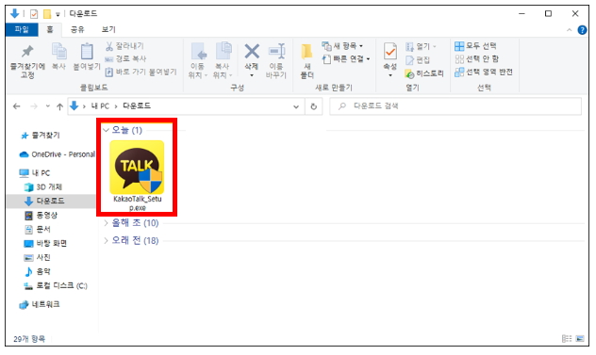Click the Refresh button
596x355 pixels.
tap(314, 106)
